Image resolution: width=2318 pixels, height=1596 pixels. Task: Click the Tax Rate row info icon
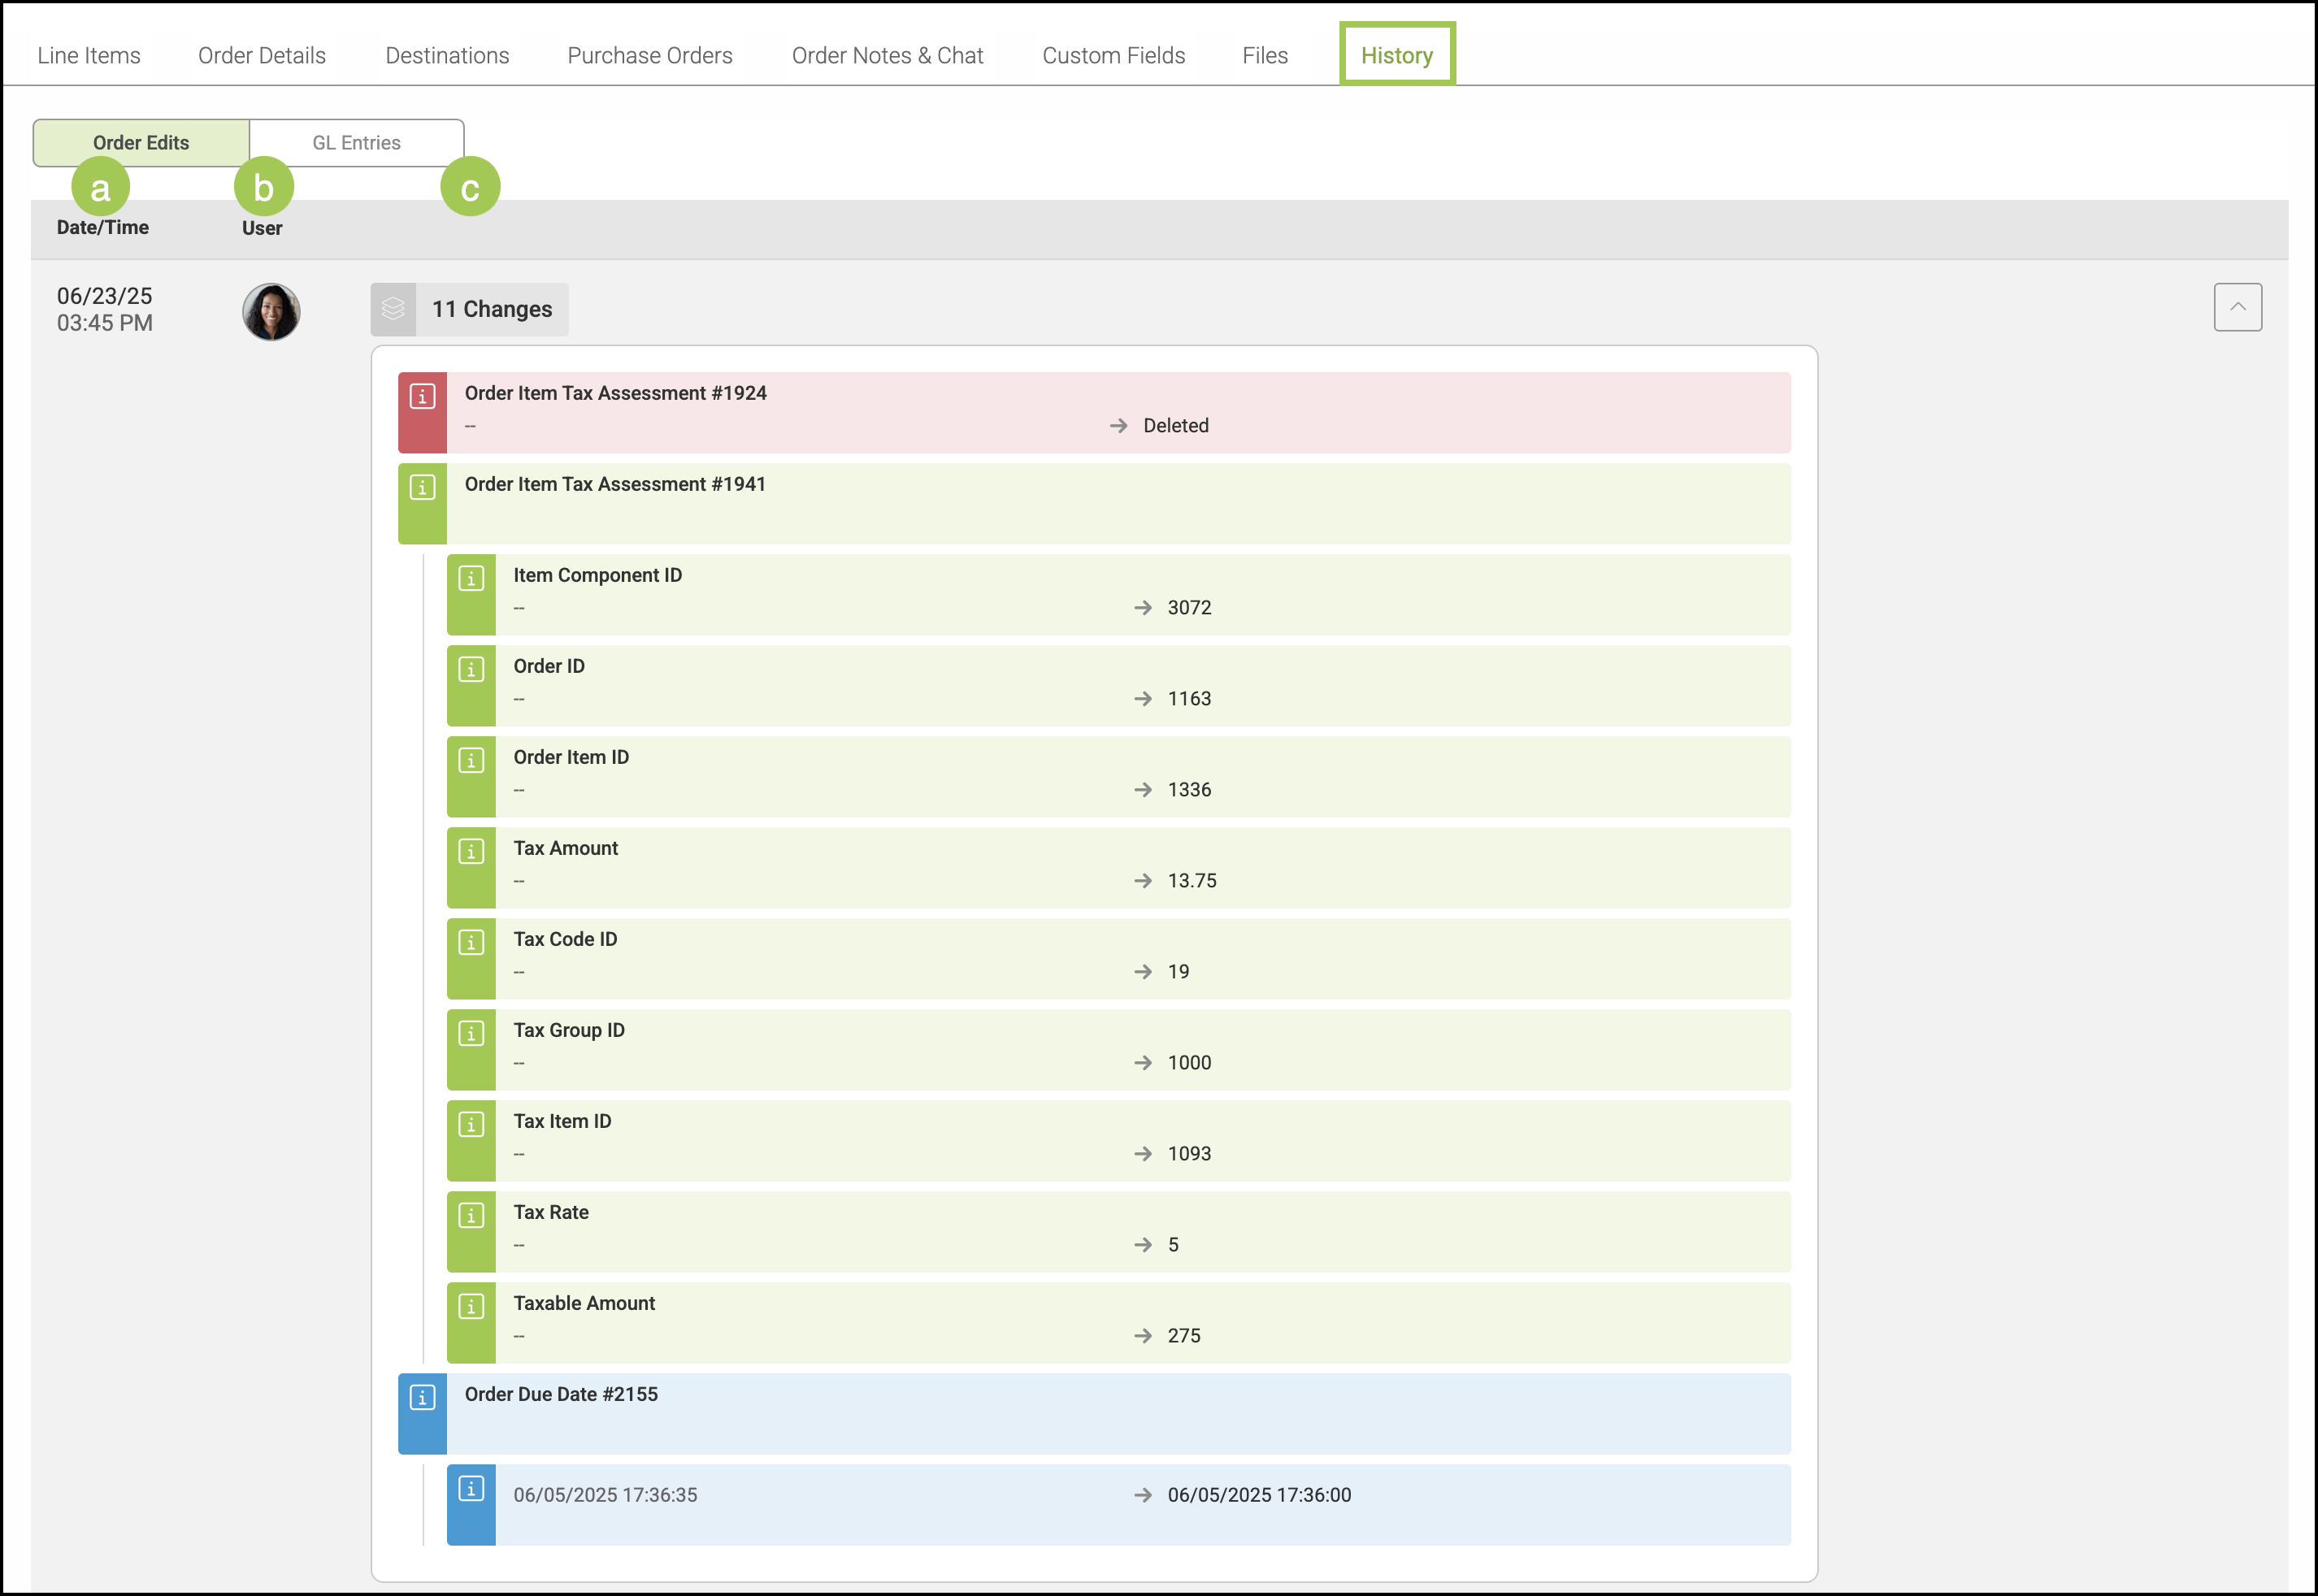(471, 1216)
